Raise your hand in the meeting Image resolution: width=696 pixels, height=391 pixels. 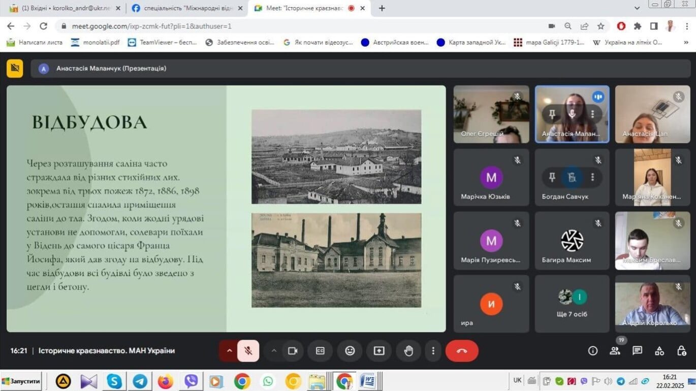408,351
